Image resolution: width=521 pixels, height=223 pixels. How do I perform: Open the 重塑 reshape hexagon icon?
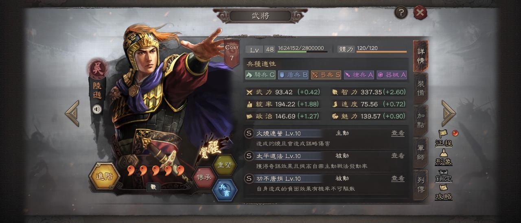pyautogui.click(x=224, y=165)
